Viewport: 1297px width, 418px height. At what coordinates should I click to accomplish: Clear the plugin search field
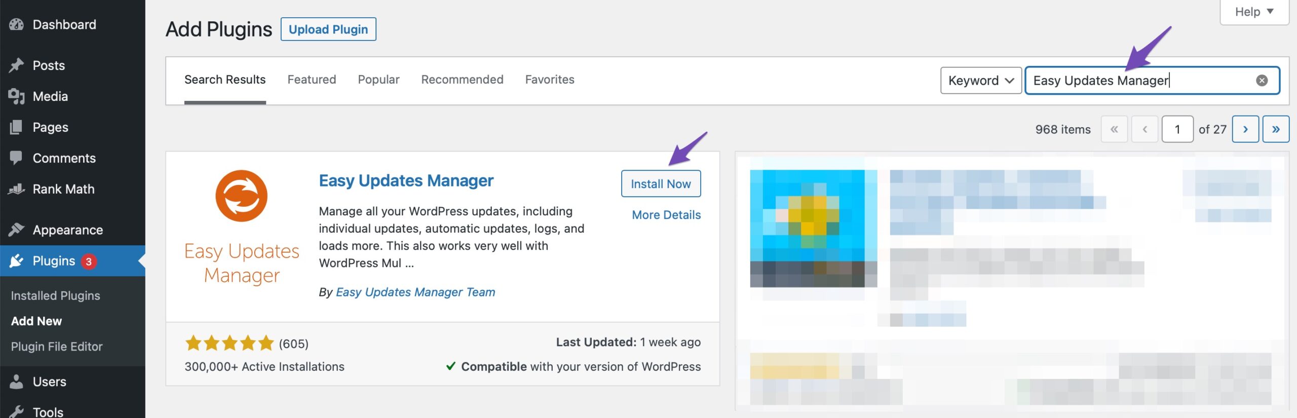[x=1262, y=81]
